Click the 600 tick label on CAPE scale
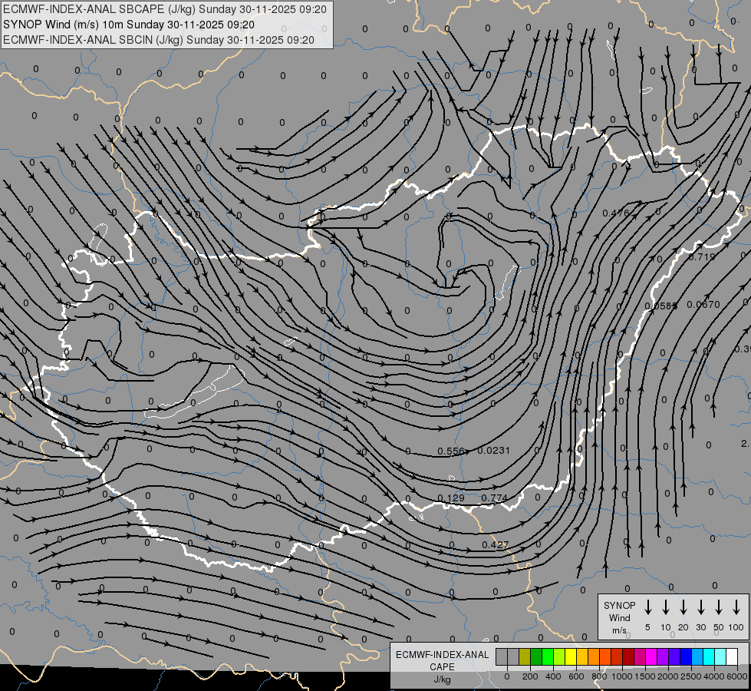Screen dimensions: 751x691 click(x=576, y=676)
